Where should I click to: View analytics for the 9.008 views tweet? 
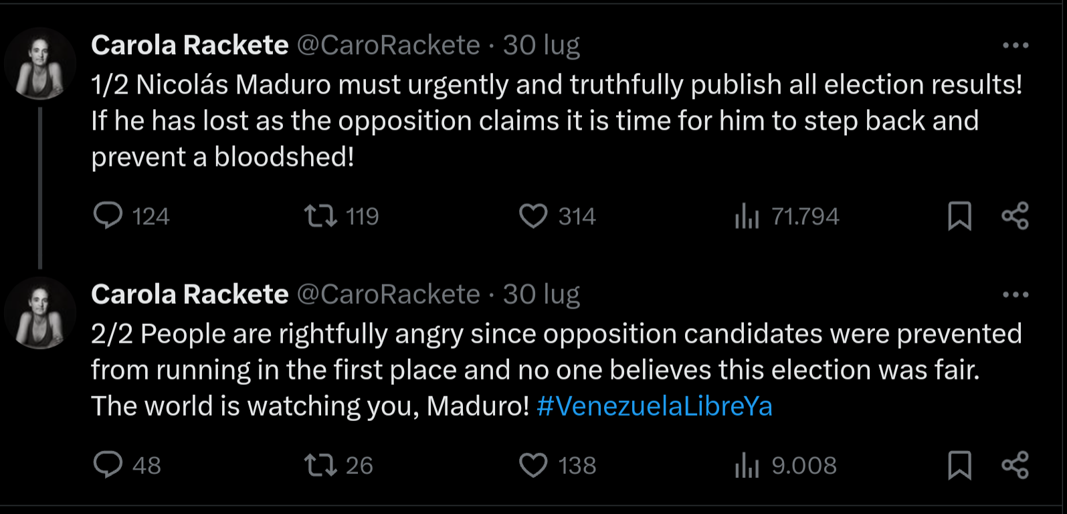[747, 465]
